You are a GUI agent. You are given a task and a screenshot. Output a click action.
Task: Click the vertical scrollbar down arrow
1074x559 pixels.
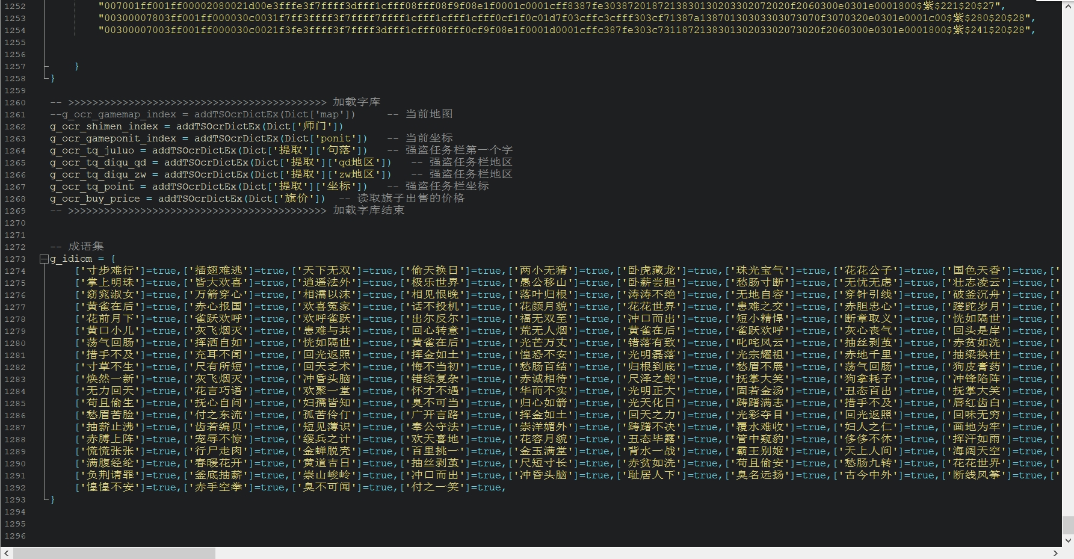click(1068, 541)
